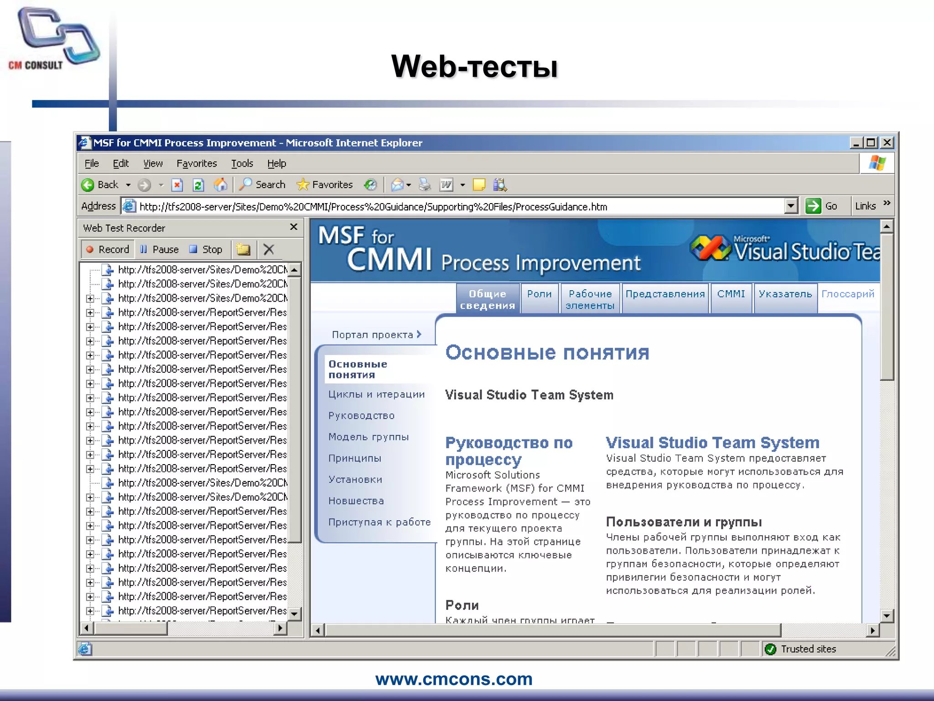
Task: Open Приступая к работе sidebar link
Action: (379, 522)
